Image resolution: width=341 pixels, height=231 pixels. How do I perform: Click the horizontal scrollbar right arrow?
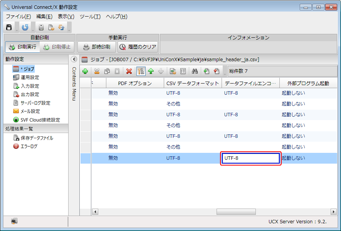tap(334, 212)
